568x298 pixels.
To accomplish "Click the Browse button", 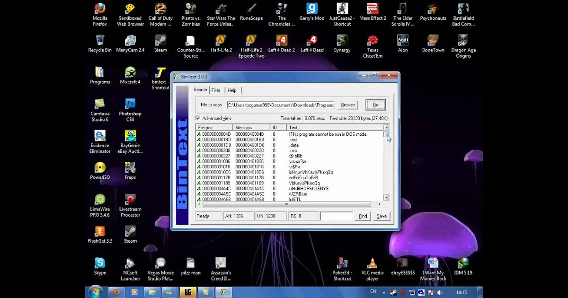I will coord(348,105).
